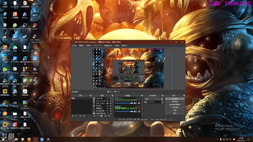Viewport: 253px width, 142px height.
Task: Open source properties (属性) gear button
Action: pos(110,92)
